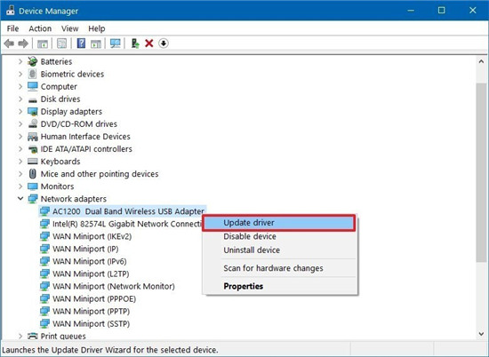Select Properties in the context menu
This screenshot has height=357, width=489.
click(244, 286)
